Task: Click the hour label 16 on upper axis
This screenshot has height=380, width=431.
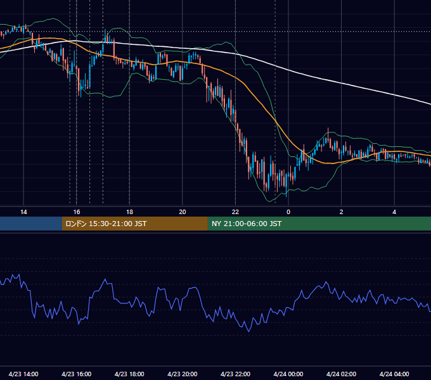Action: 77,212
